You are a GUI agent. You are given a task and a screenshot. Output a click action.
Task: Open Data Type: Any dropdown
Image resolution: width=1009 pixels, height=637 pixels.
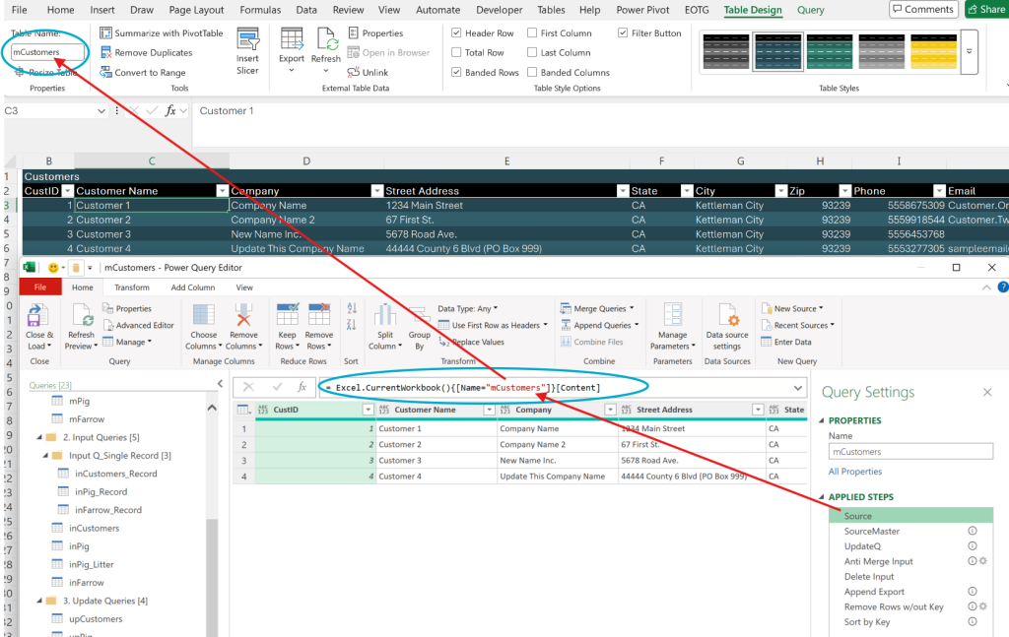(x=468, y=308)
